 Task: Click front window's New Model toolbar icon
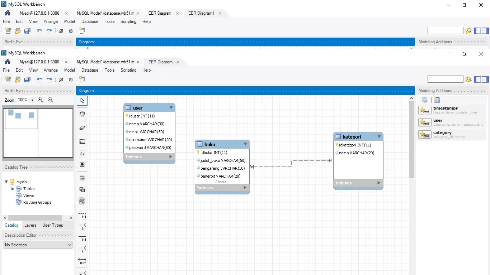click(8, 79)
